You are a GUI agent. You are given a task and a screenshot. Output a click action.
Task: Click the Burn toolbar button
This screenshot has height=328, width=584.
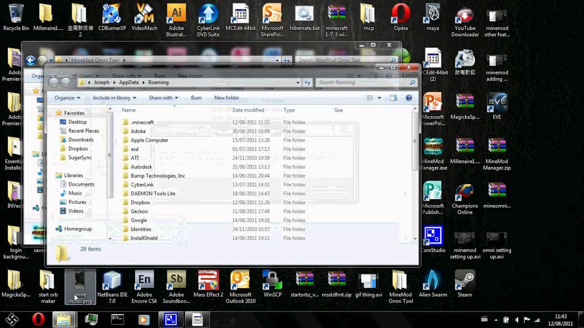[x=196, y=97]
